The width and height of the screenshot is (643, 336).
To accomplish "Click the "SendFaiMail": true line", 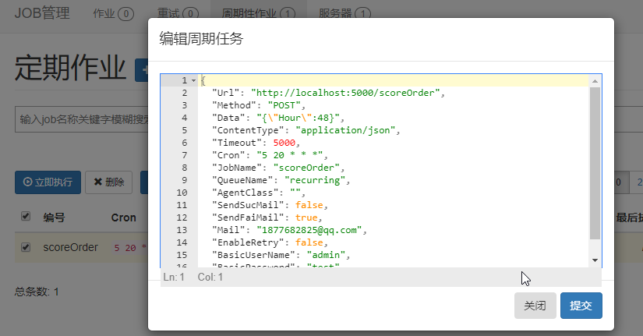I will coord(267,218).
